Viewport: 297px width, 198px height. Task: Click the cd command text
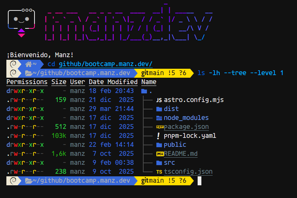51,64
